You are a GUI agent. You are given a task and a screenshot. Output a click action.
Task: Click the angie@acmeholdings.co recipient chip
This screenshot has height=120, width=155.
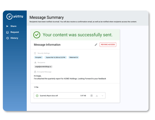click(x=43, y=67)
